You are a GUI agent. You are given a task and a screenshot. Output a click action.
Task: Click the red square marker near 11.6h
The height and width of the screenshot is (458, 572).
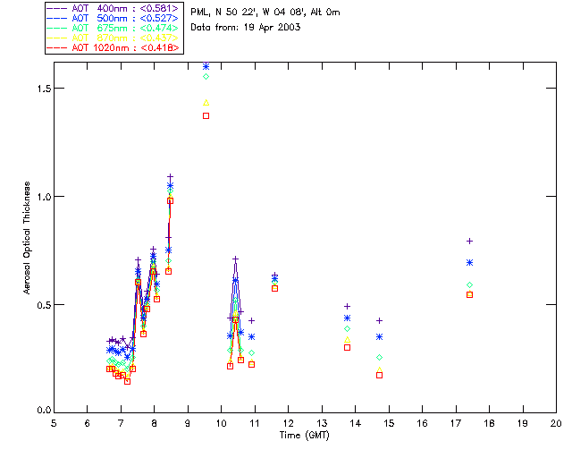(x=275, y=288)
